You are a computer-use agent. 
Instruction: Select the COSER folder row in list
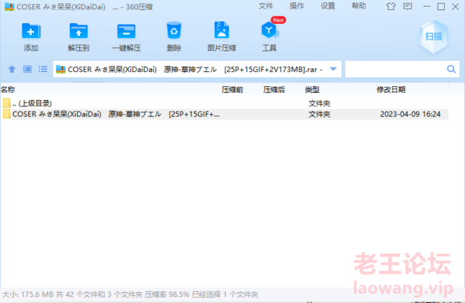click(224, 114)
